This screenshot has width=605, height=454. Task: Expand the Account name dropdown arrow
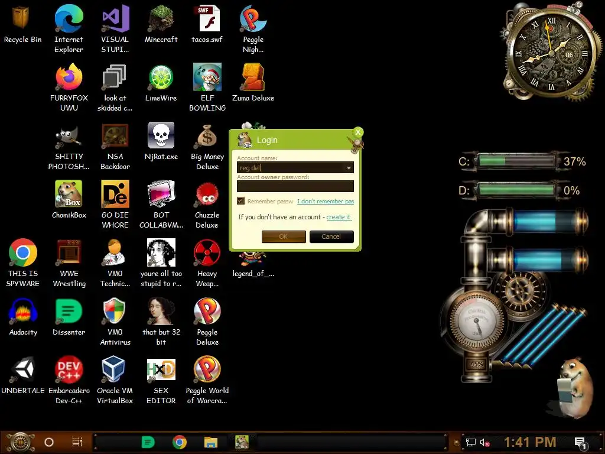coord(349,167)
